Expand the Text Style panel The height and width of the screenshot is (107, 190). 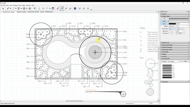point(175,52)
